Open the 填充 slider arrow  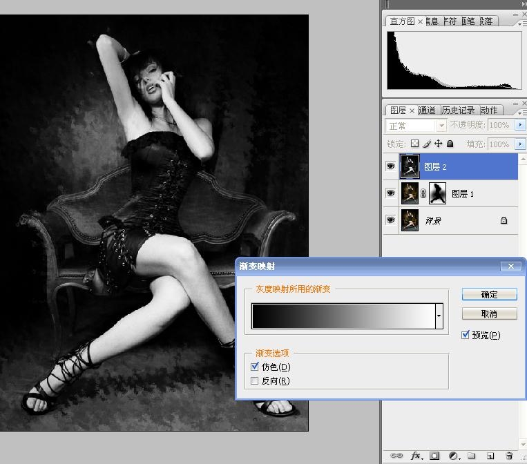click(520, 144)
